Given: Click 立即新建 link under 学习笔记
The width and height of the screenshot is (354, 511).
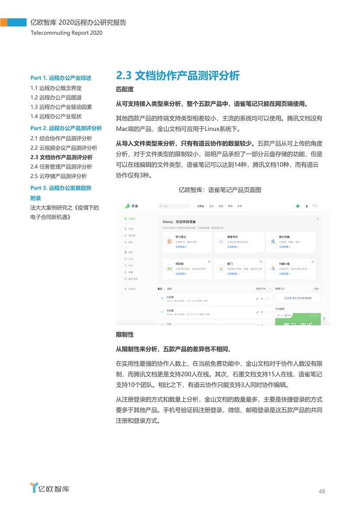Looking at the screenshot, I should [x=181, y=247].
